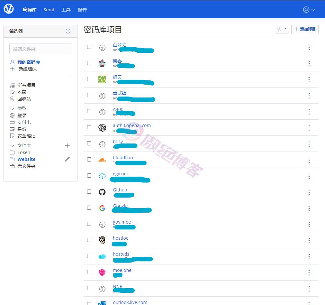Image resolution: width=325 pixels, height=305 pixels.
Task: Filter by 登录 type
Action: (x=22, y=116)
